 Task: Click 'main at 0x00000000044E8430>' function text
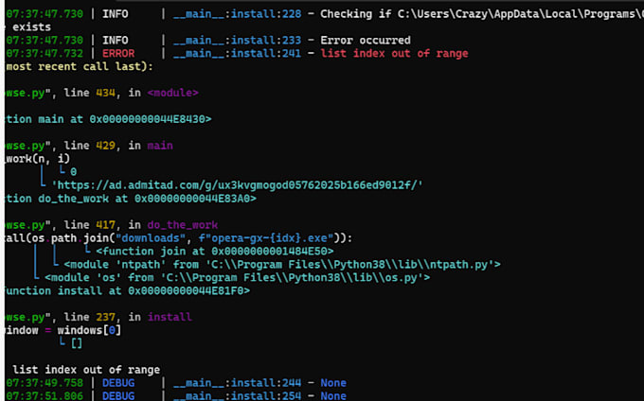pos(125,119)
